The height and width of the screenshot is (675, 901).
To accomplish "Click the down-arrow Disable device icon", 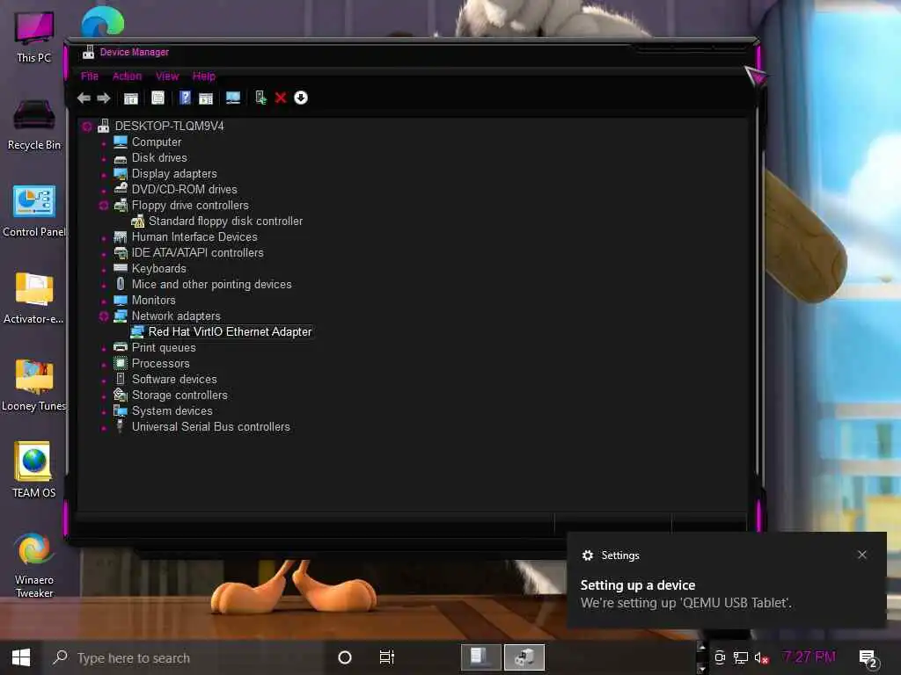I will (x=301, y=98).
